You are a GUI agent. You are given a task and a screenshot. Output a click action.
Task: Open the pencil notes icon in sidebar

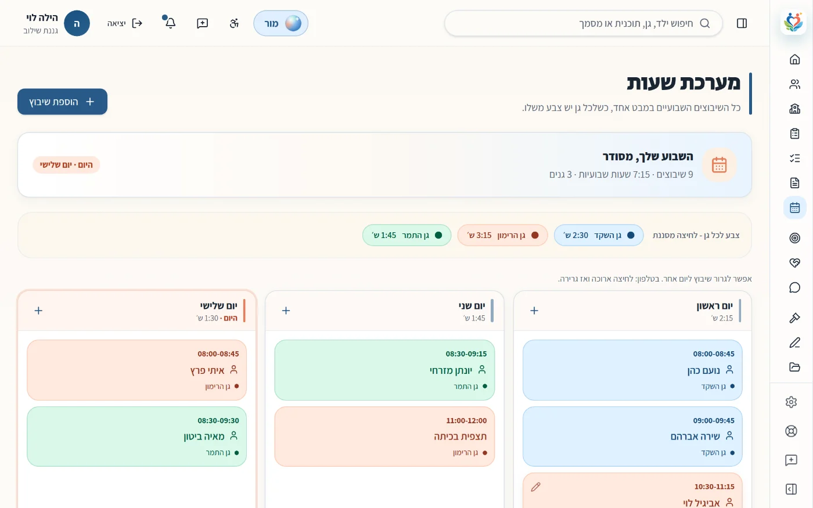[794, 343]
